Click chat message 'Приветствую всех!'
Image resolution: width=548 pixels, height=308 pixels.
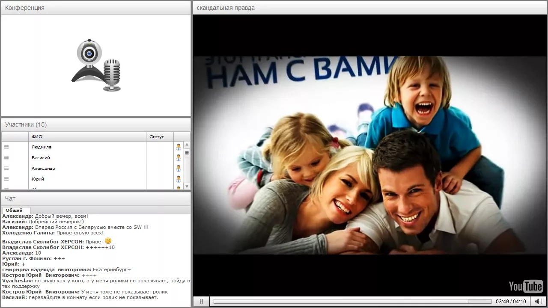click(x=80, y=233)
